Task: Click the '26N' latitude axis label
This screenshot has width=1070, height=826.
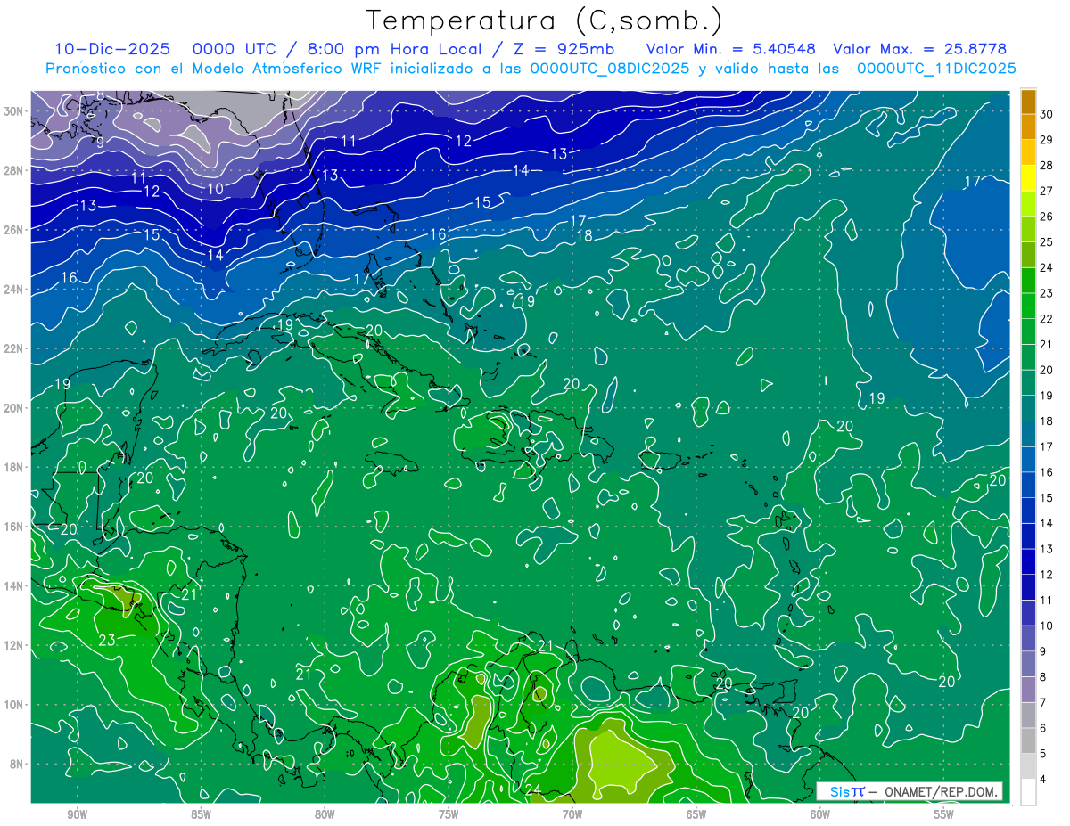Action: coord(15,230)
